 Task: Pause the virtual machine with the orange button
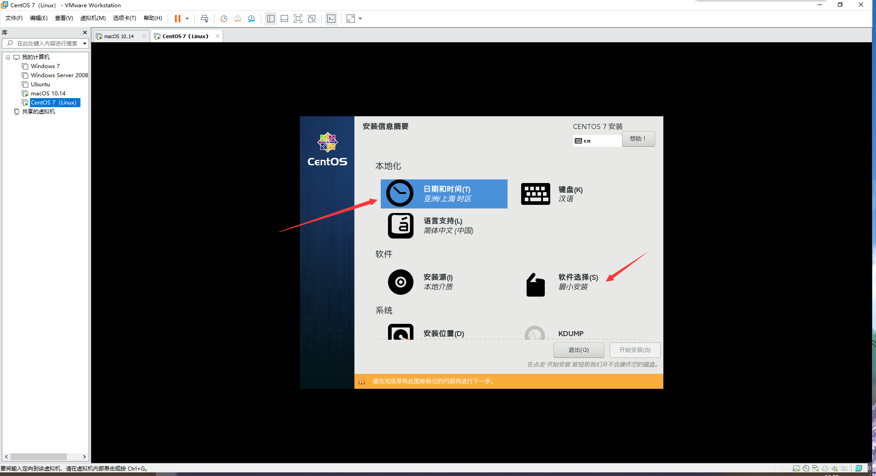coord(177,19)
